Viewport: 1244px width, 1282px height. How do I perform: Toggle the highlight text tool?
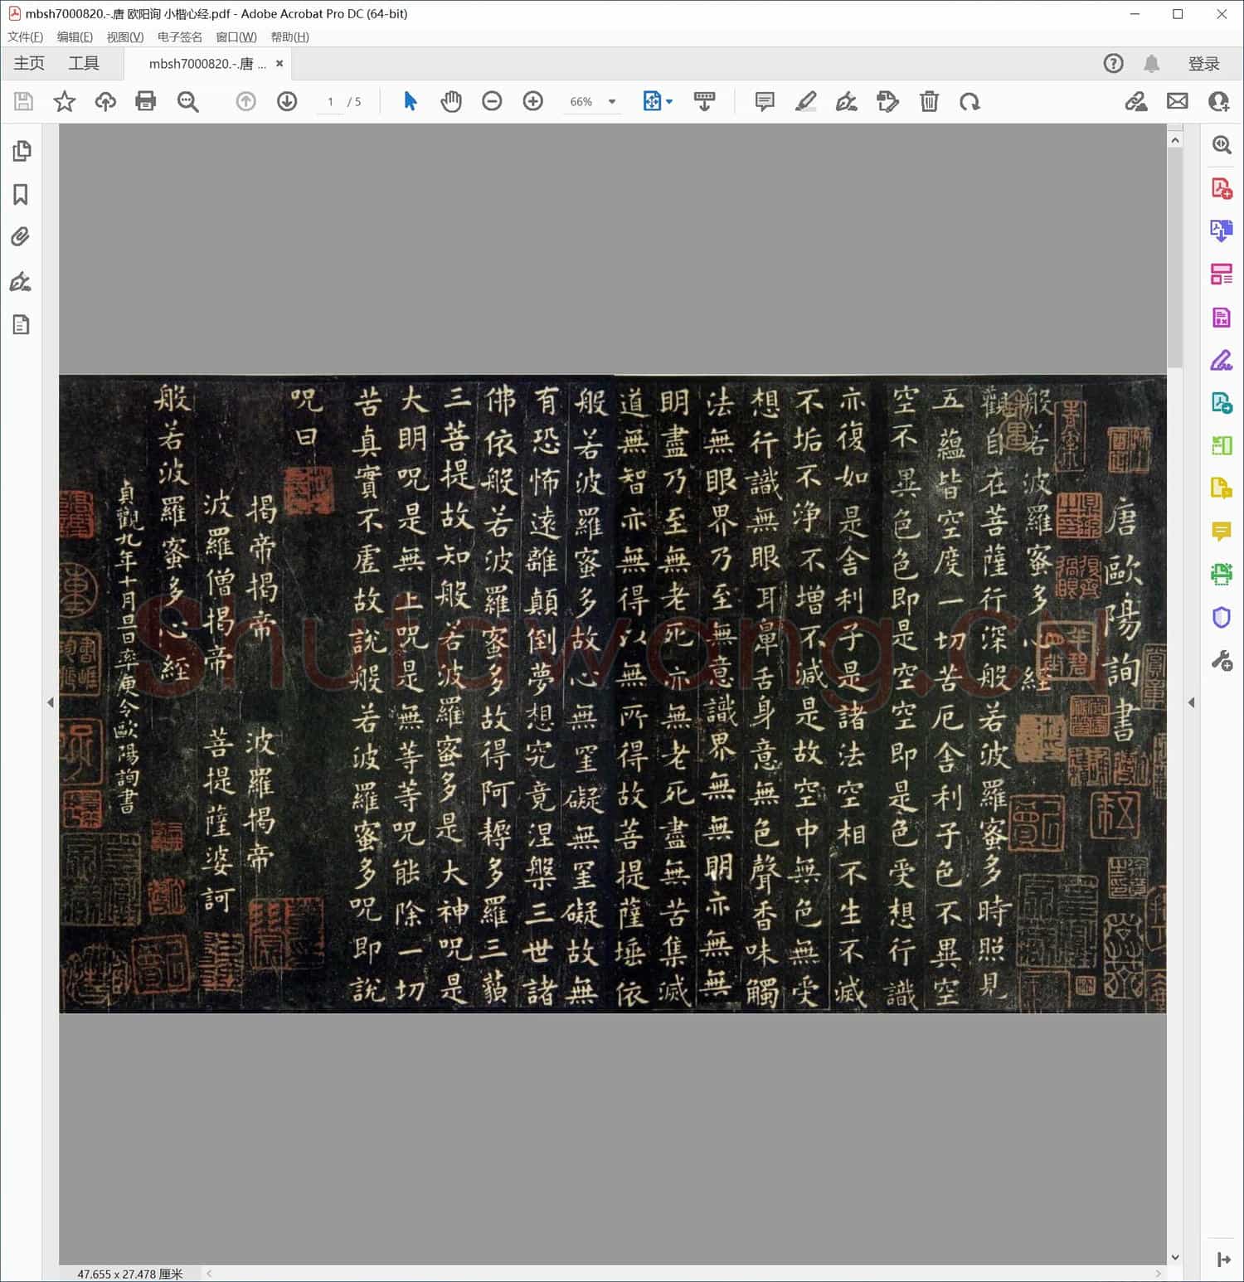pyautogui.click(x=805, y=101)
